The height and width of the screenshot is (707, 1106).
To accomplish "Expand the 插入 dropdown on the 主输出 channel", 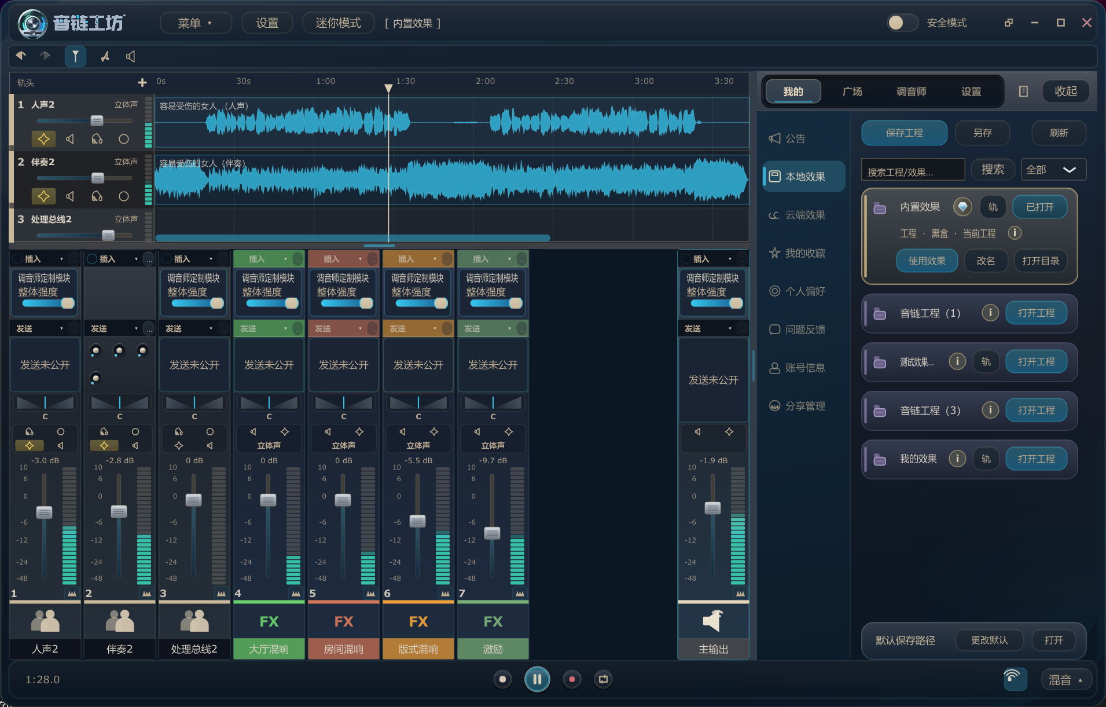I will click(730, 259).
